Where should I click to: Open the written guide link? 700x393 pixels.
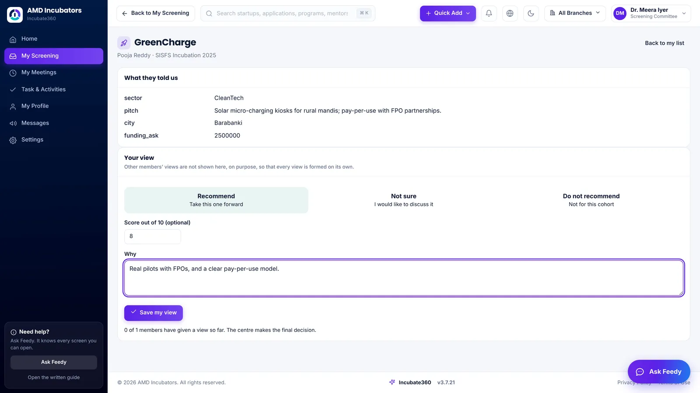click(54, 377)
